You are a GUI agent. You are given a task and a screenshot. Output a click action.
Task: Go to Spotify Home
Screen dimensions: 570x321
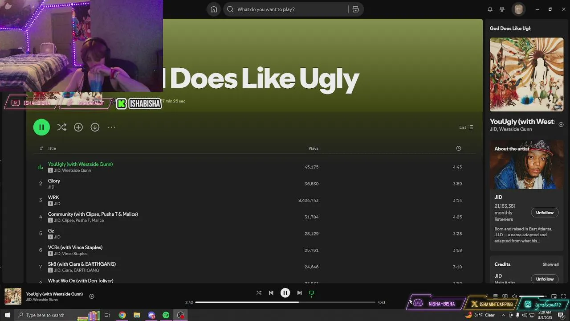click(x=214, y=9)
